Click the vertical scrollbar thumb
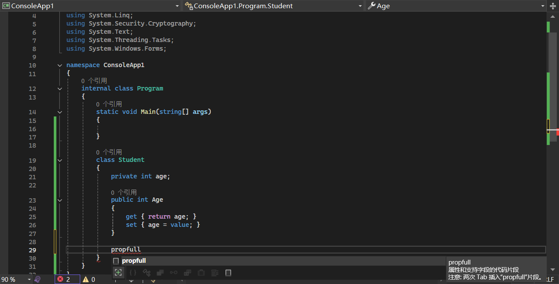 click(x=553, y=87)
